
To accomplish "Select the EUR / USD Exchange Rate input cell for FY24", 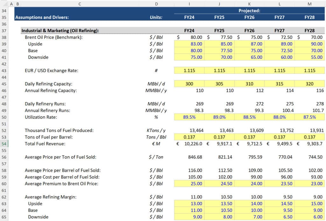I will [x=189, y=71].
